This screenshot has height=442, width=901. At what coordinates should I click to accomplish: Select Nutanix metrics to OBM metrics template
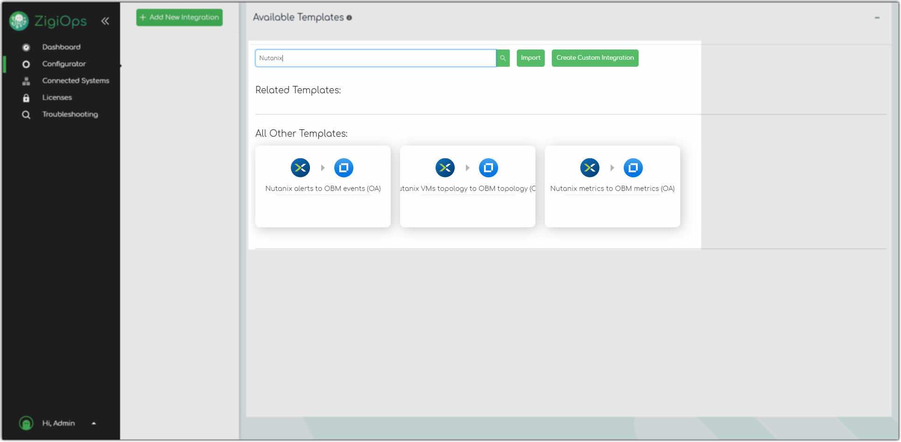click(612, 187)
